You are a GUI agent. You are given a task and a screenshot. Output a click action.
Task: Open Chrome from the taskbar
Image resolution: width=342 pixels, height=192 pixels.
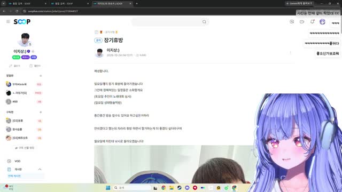coord(164,188)
